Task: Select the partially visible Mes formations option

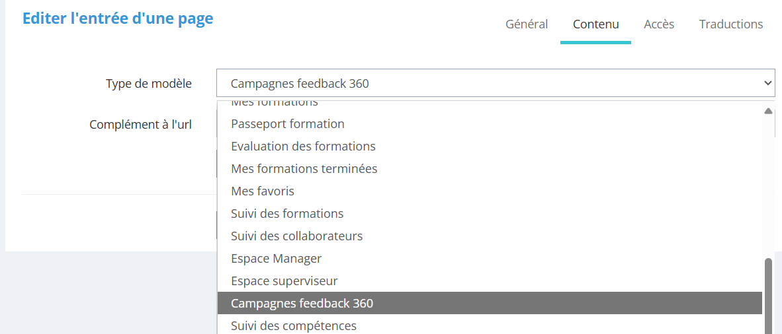Action: pyautogui.click(x=274, y=104)
